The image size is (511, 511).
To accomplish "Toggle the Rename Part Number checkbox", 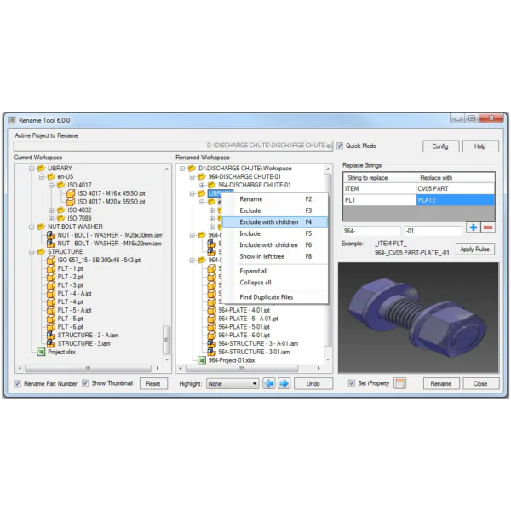I will point(18,383).
